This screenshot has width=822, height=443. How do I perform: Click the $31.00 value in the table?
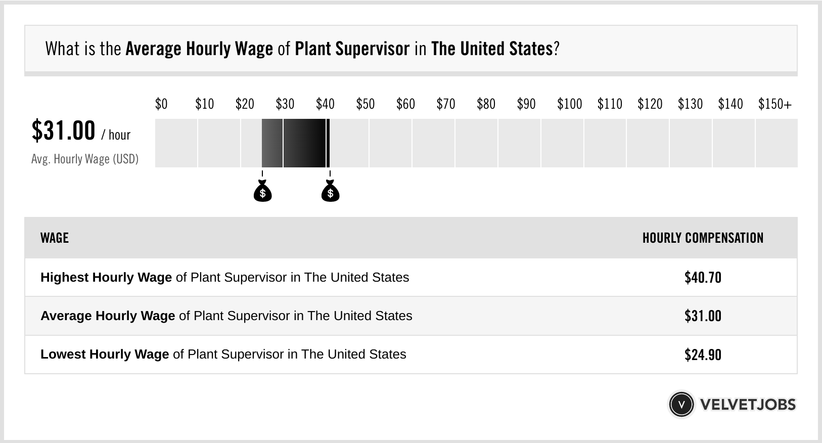(703, 316)
